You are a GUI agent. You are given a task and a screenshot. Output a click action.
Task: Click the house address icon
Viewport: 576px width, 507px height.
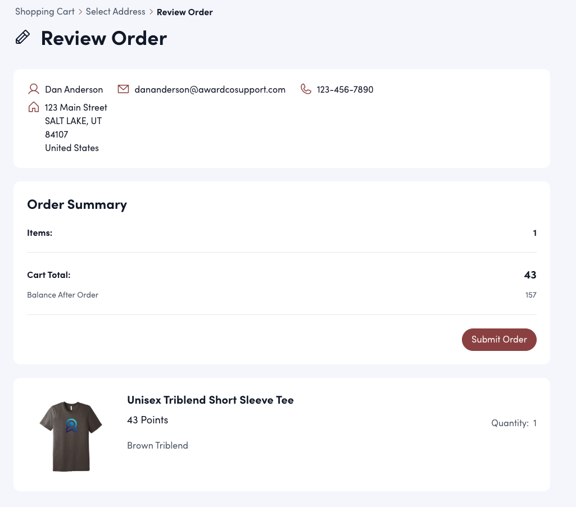[x=34, y=107]
